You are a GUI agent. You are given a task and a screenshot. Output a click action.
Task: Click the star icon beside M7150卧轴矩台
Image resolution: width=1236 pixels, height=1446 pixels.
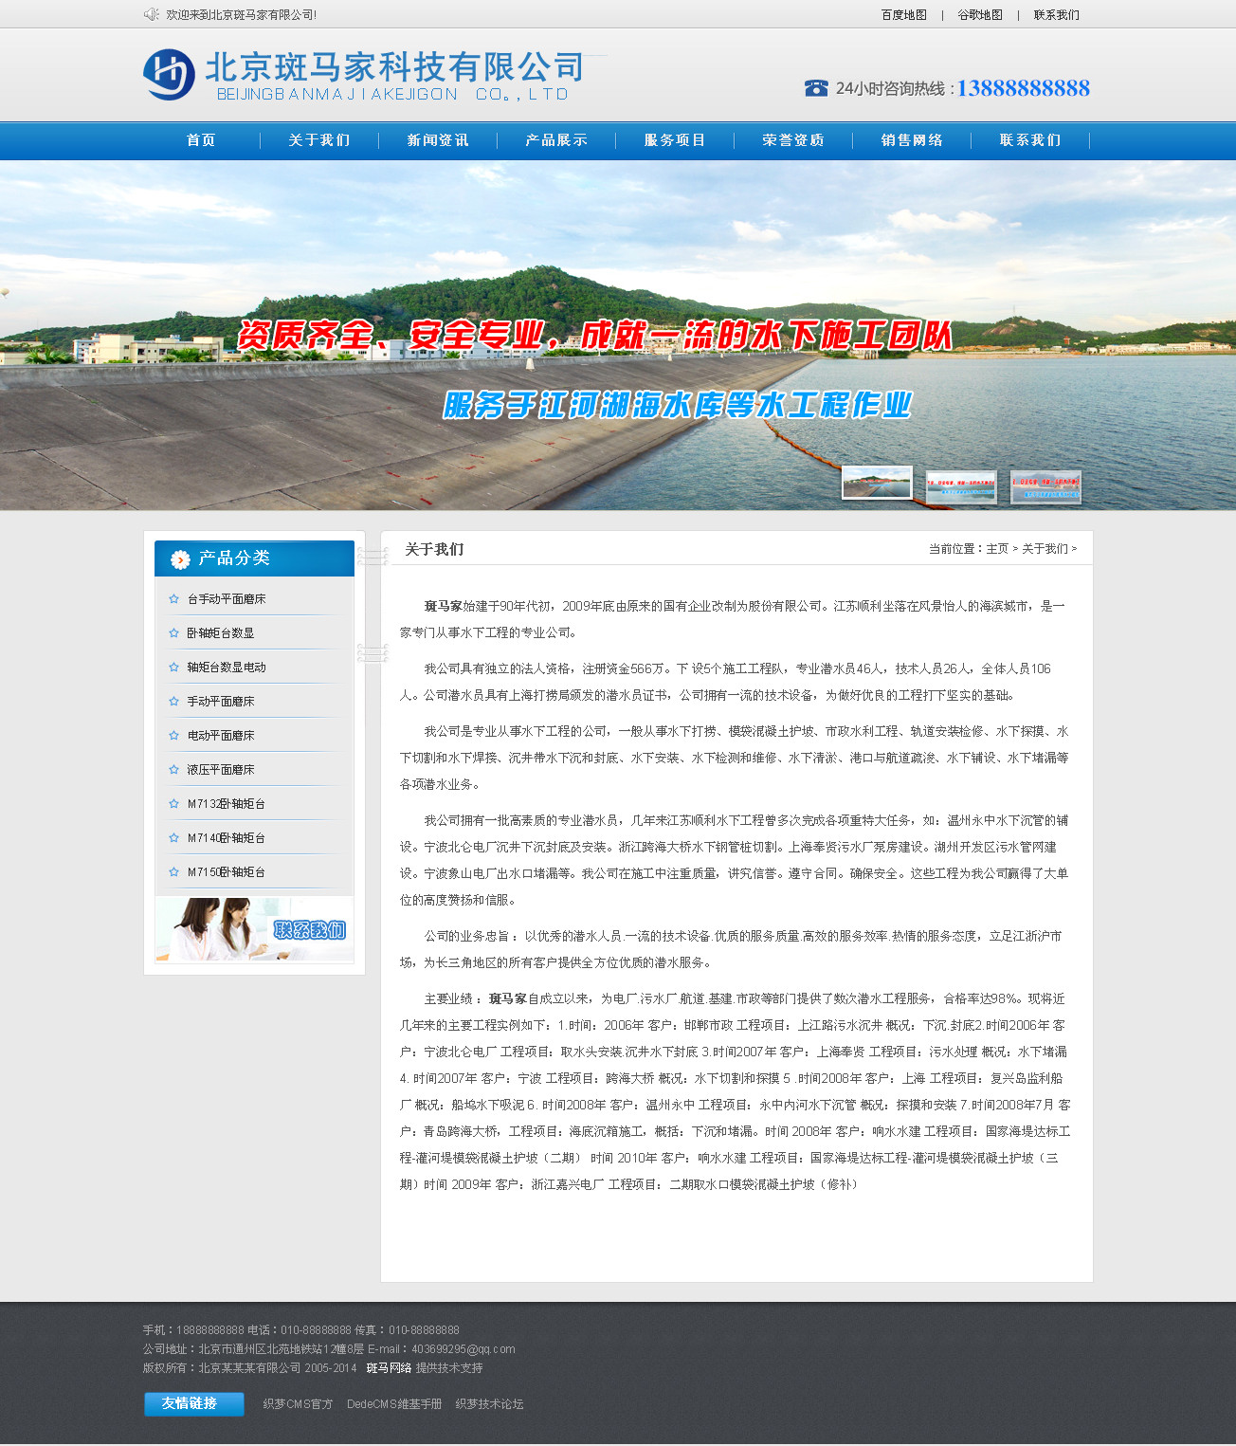(173, 872)
